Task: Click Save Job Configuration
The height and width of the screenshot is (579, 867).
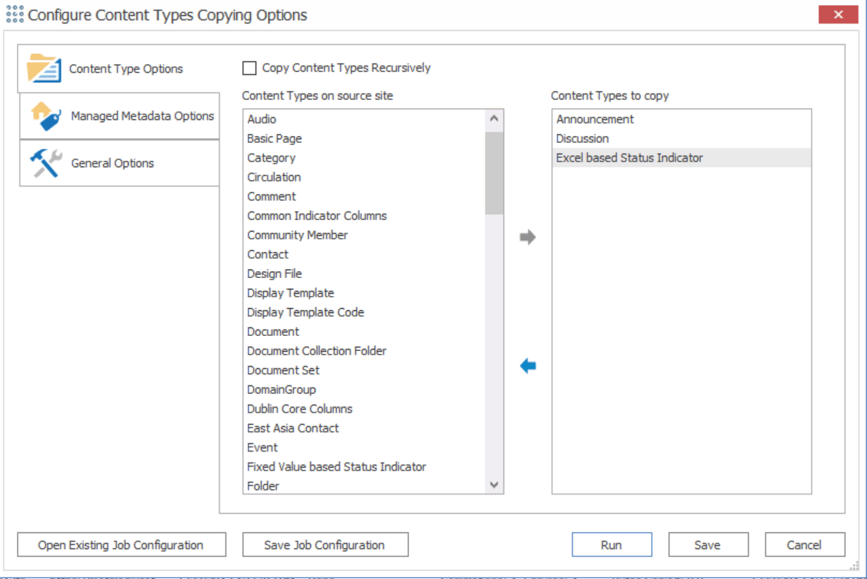Action: pyautogui.click(x=324, y=544)
